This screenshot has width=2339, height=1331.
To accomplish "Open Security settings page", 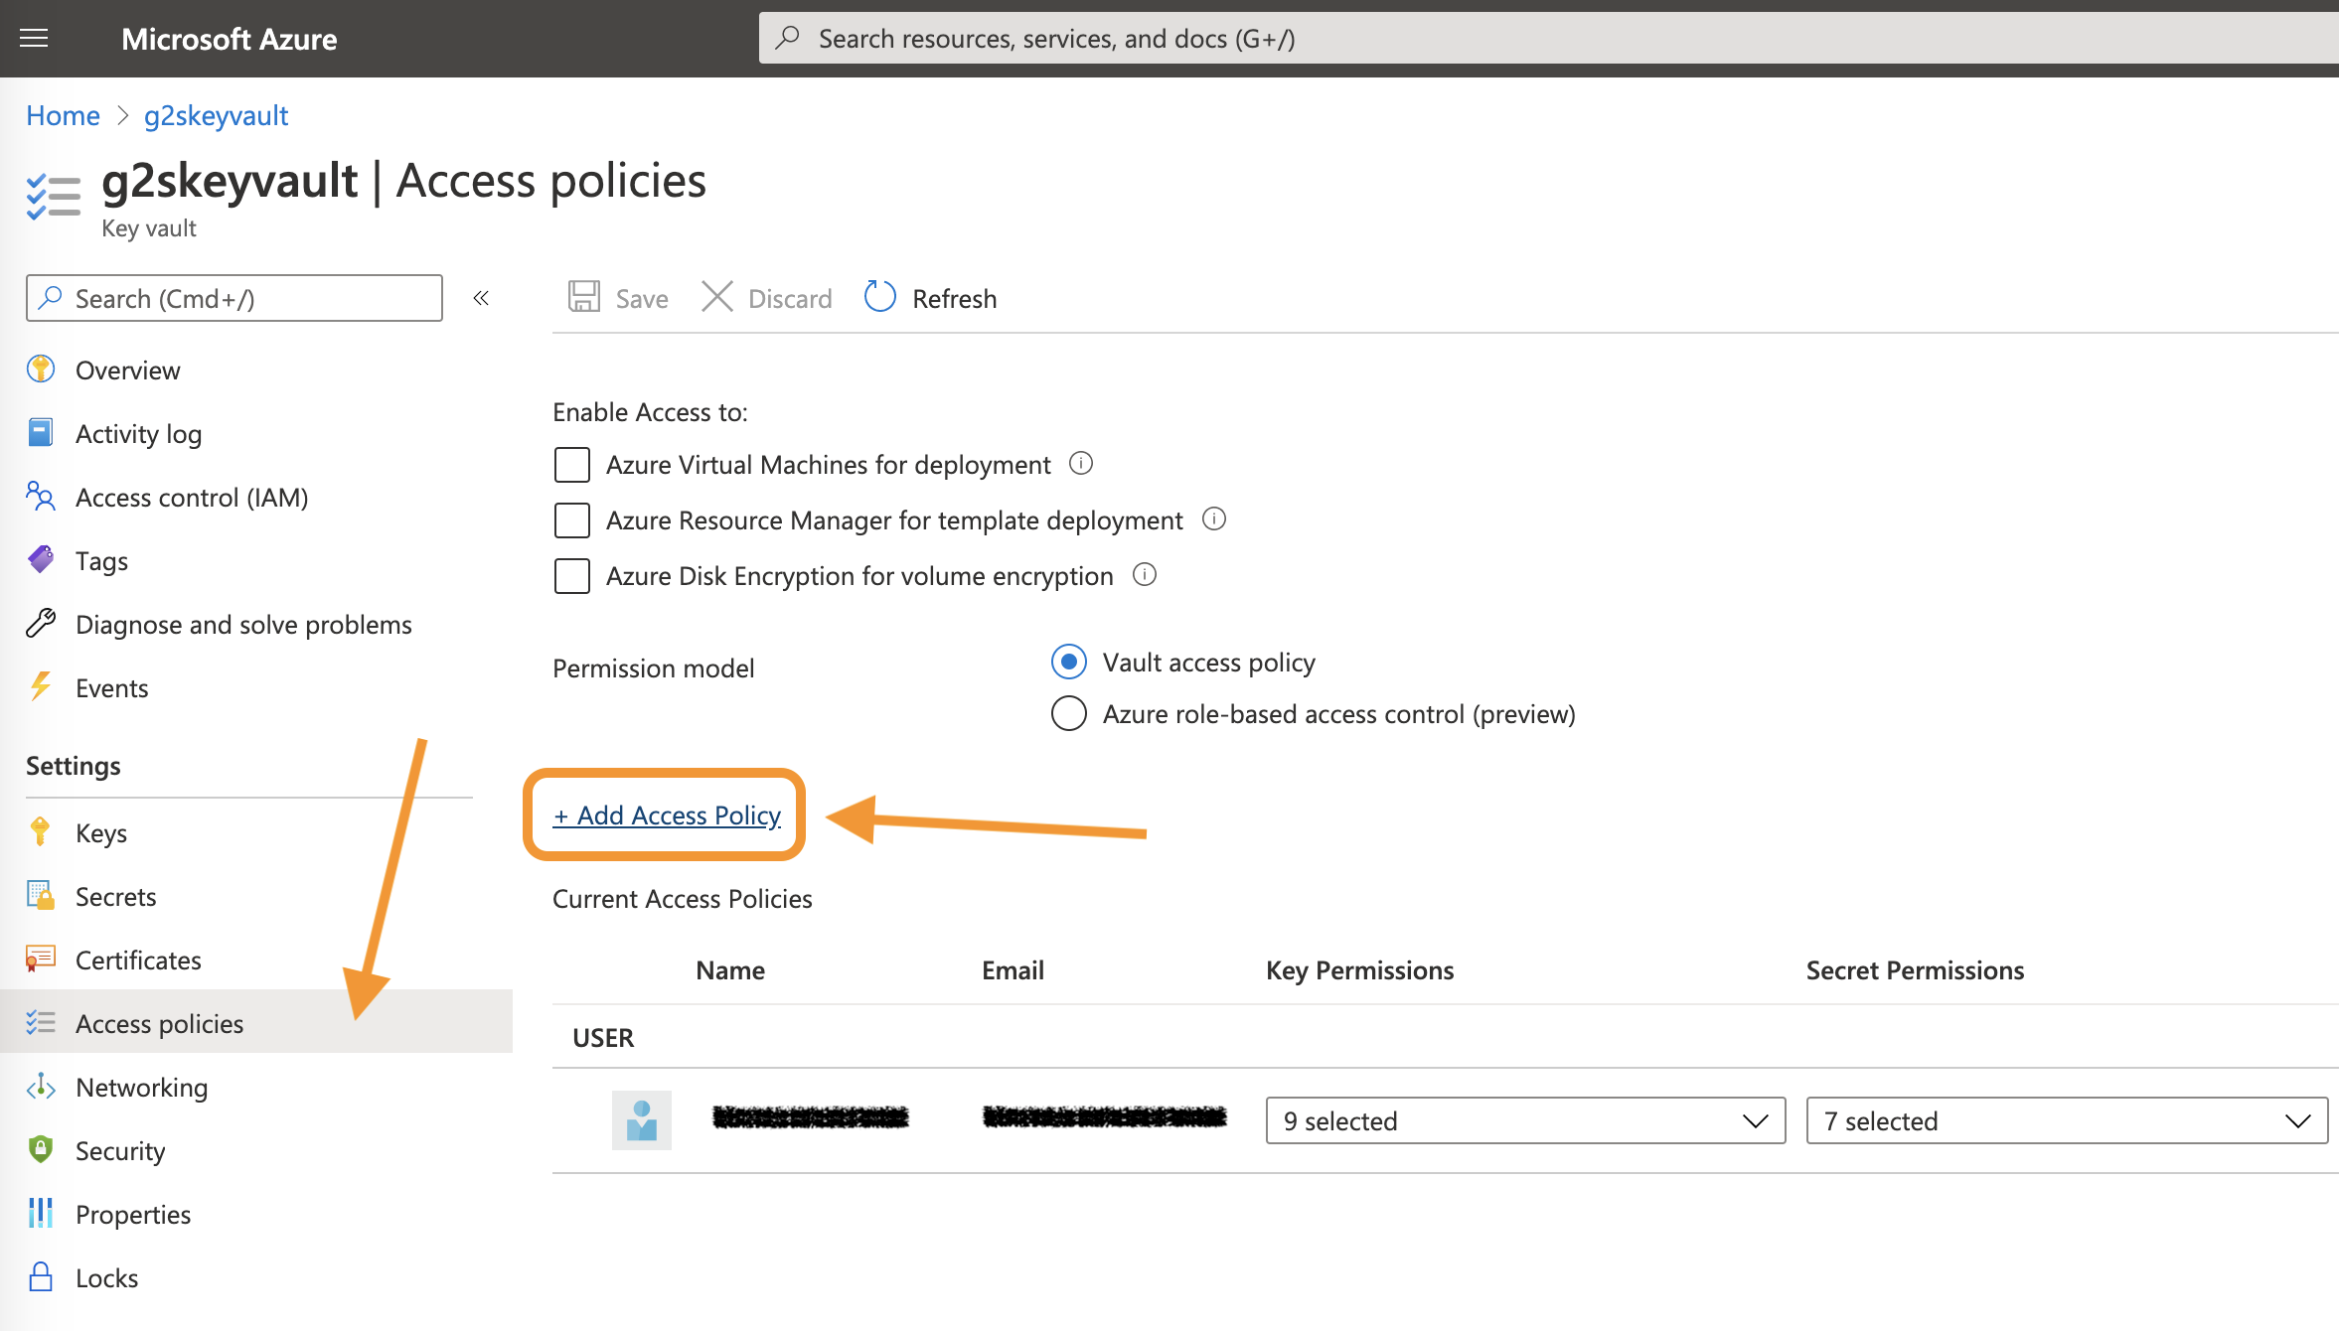I will tap(120, 1151).
